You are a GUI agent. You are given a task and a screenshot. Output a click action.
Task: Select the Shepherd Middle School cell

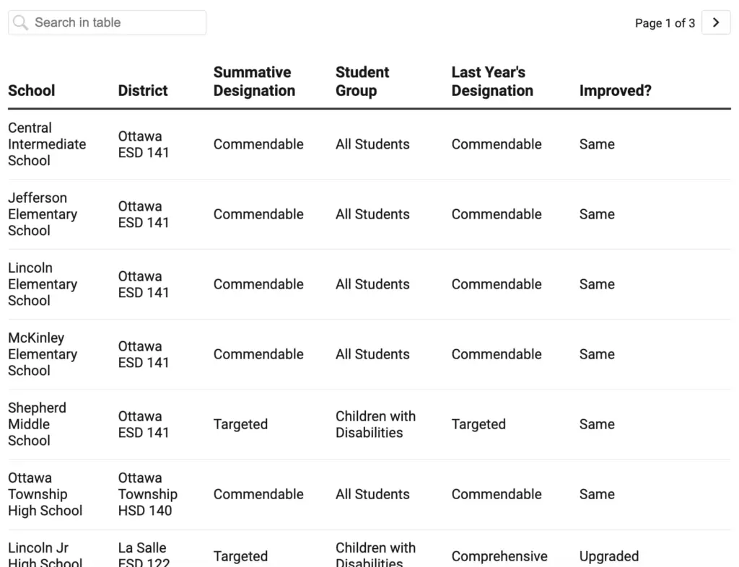coord(37,424)
